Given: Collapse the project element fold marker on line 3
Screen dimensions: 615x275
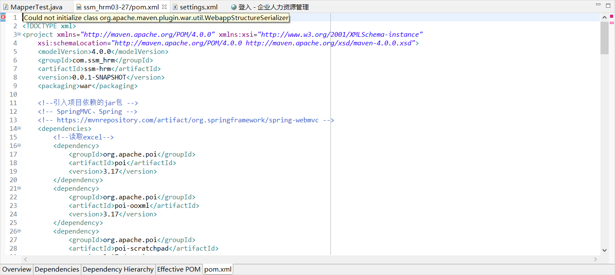Looking at the screenshot, I should (20, 34).
